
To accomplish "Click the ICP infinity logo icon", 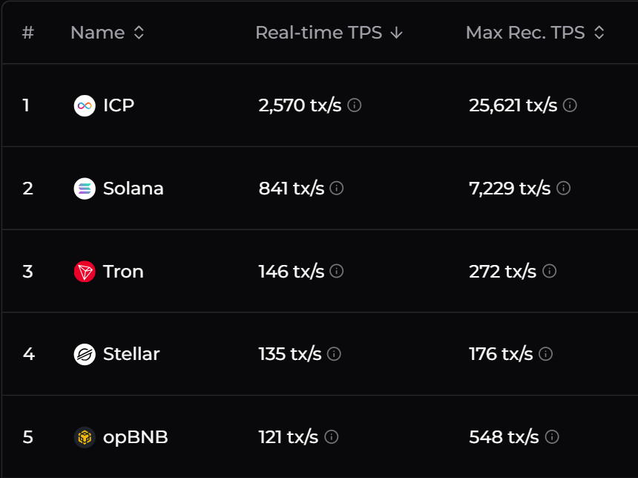I will click(x=85, y=105).
